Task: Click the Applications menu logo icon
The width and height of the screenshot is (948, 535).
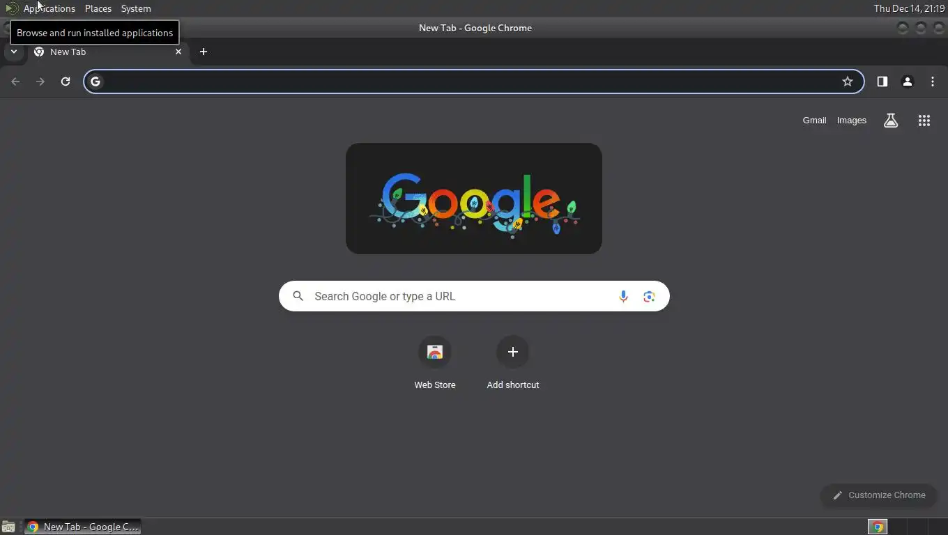Action: tap(12, 8)
